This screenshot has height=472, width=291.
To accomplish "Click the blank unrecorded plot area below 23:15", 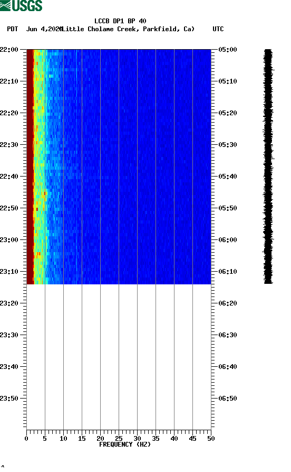I will pyautogui.click(x=119, y=357).
